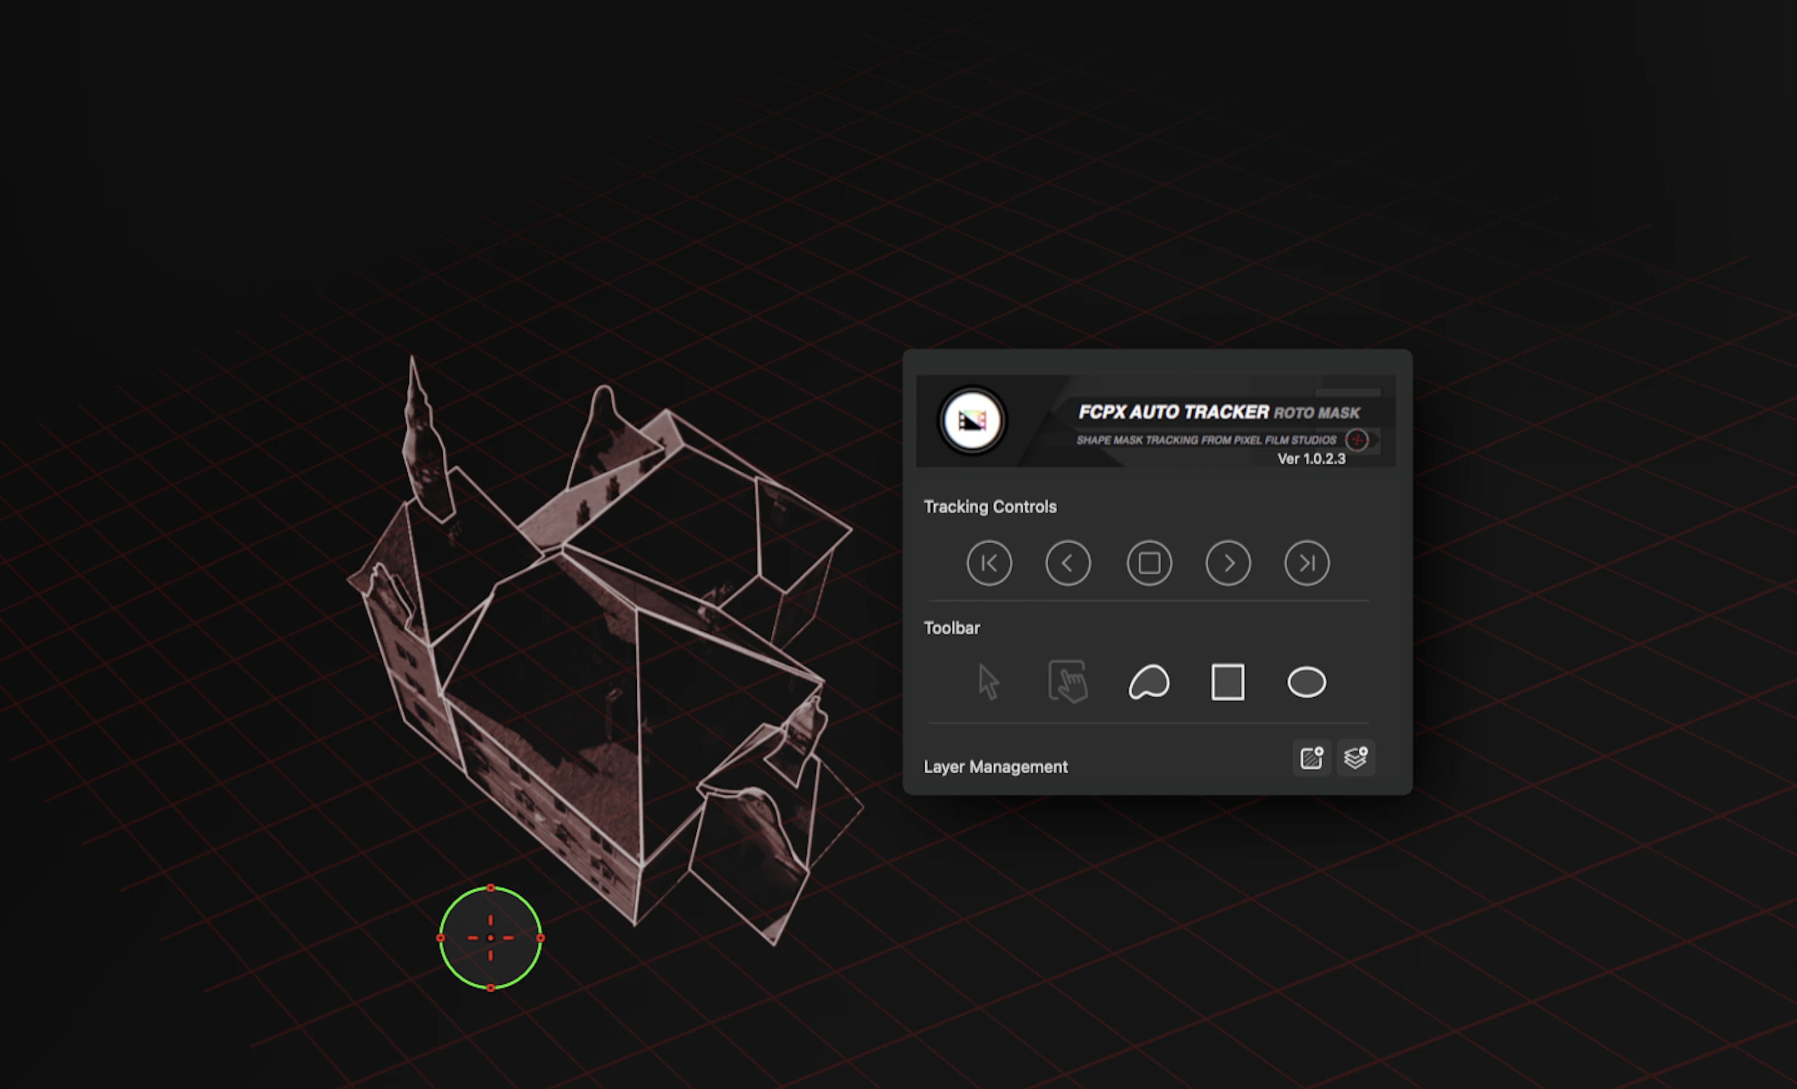Select the hand grab tool

point(1069,682)
